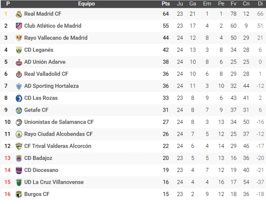This screenshot has width=266, height=204.
Task: Click the Rayo Vallecano team badge
Action: pyautogui.click(x=19, y=38)
